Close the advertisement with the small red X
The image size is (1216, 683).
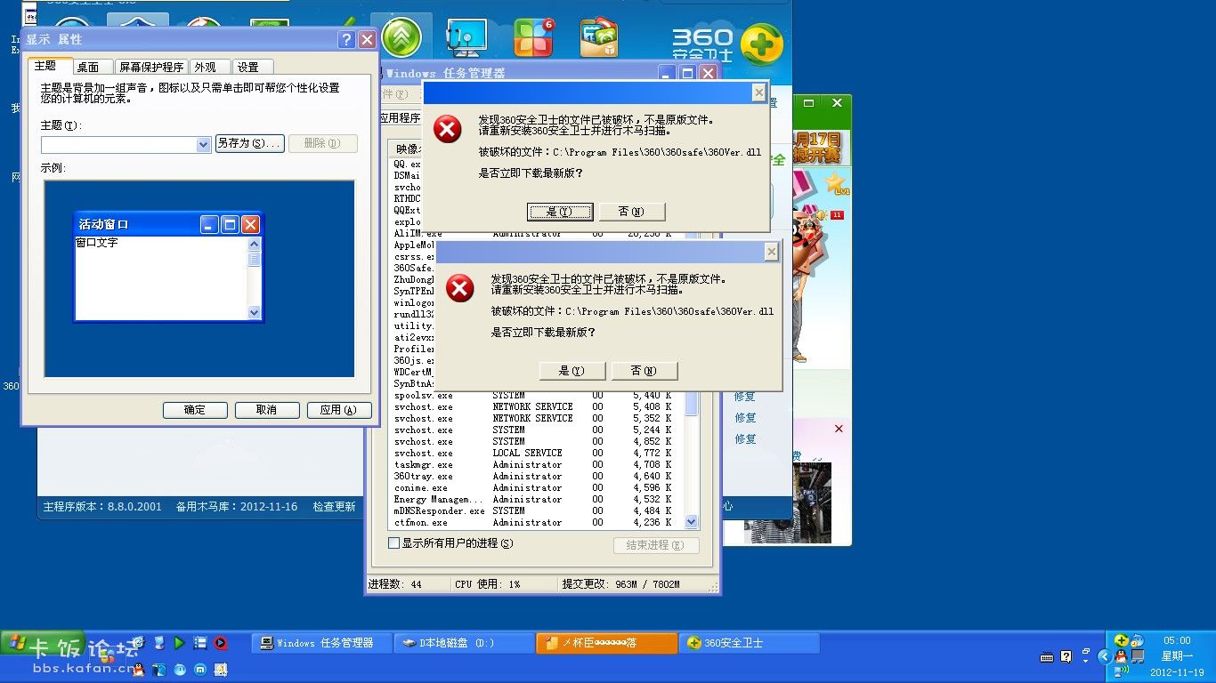[839, 429]
